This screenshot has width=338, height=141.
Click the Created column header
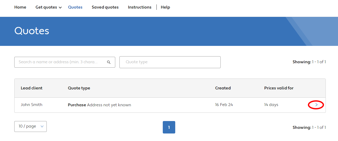click(223, 88)
